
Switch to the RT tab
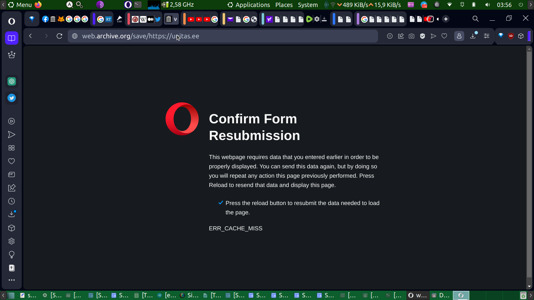click(108, 19)
